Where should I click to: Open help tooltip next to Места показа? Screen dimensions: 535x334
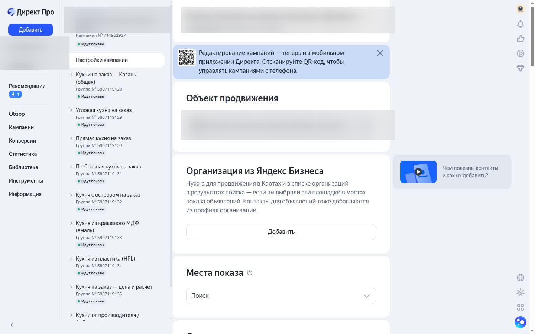[x=250, y=273]
